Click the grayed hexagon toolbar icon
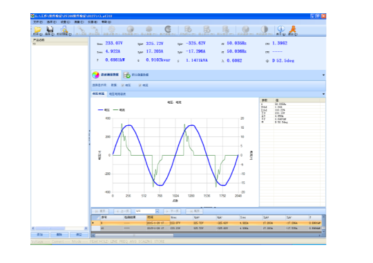The width and height of the screenshot is (373, 263). (149, 29)
